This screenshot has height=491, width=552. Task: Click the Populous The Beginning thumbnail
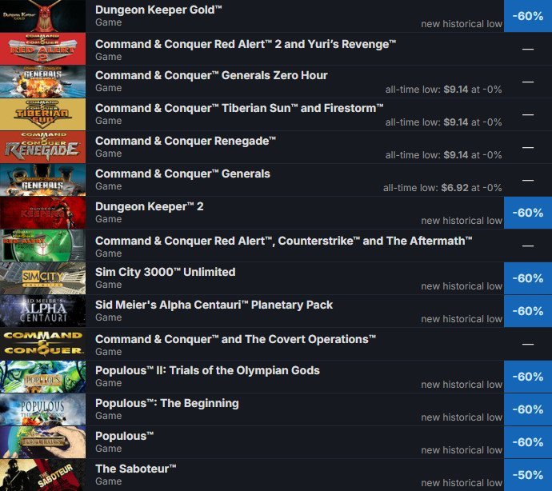click(42, 409)
